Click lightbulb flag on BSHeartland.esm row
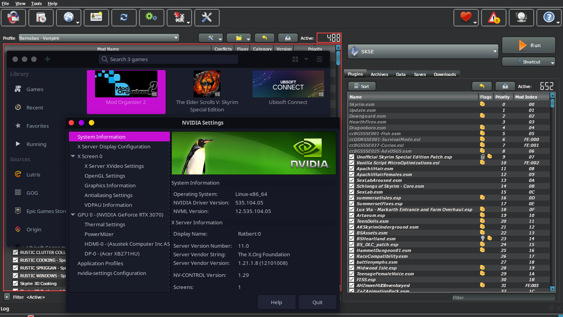This screenshot has height=317, width=563. [x=482, y=238]
